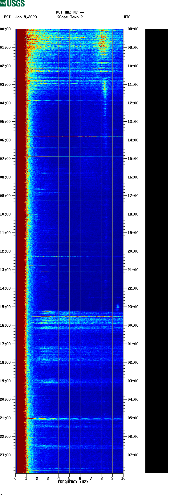Click the 23:00 UTC time label
Viewport: 170px width, 498px height.
pyautogui.click(x=133, y=307)
